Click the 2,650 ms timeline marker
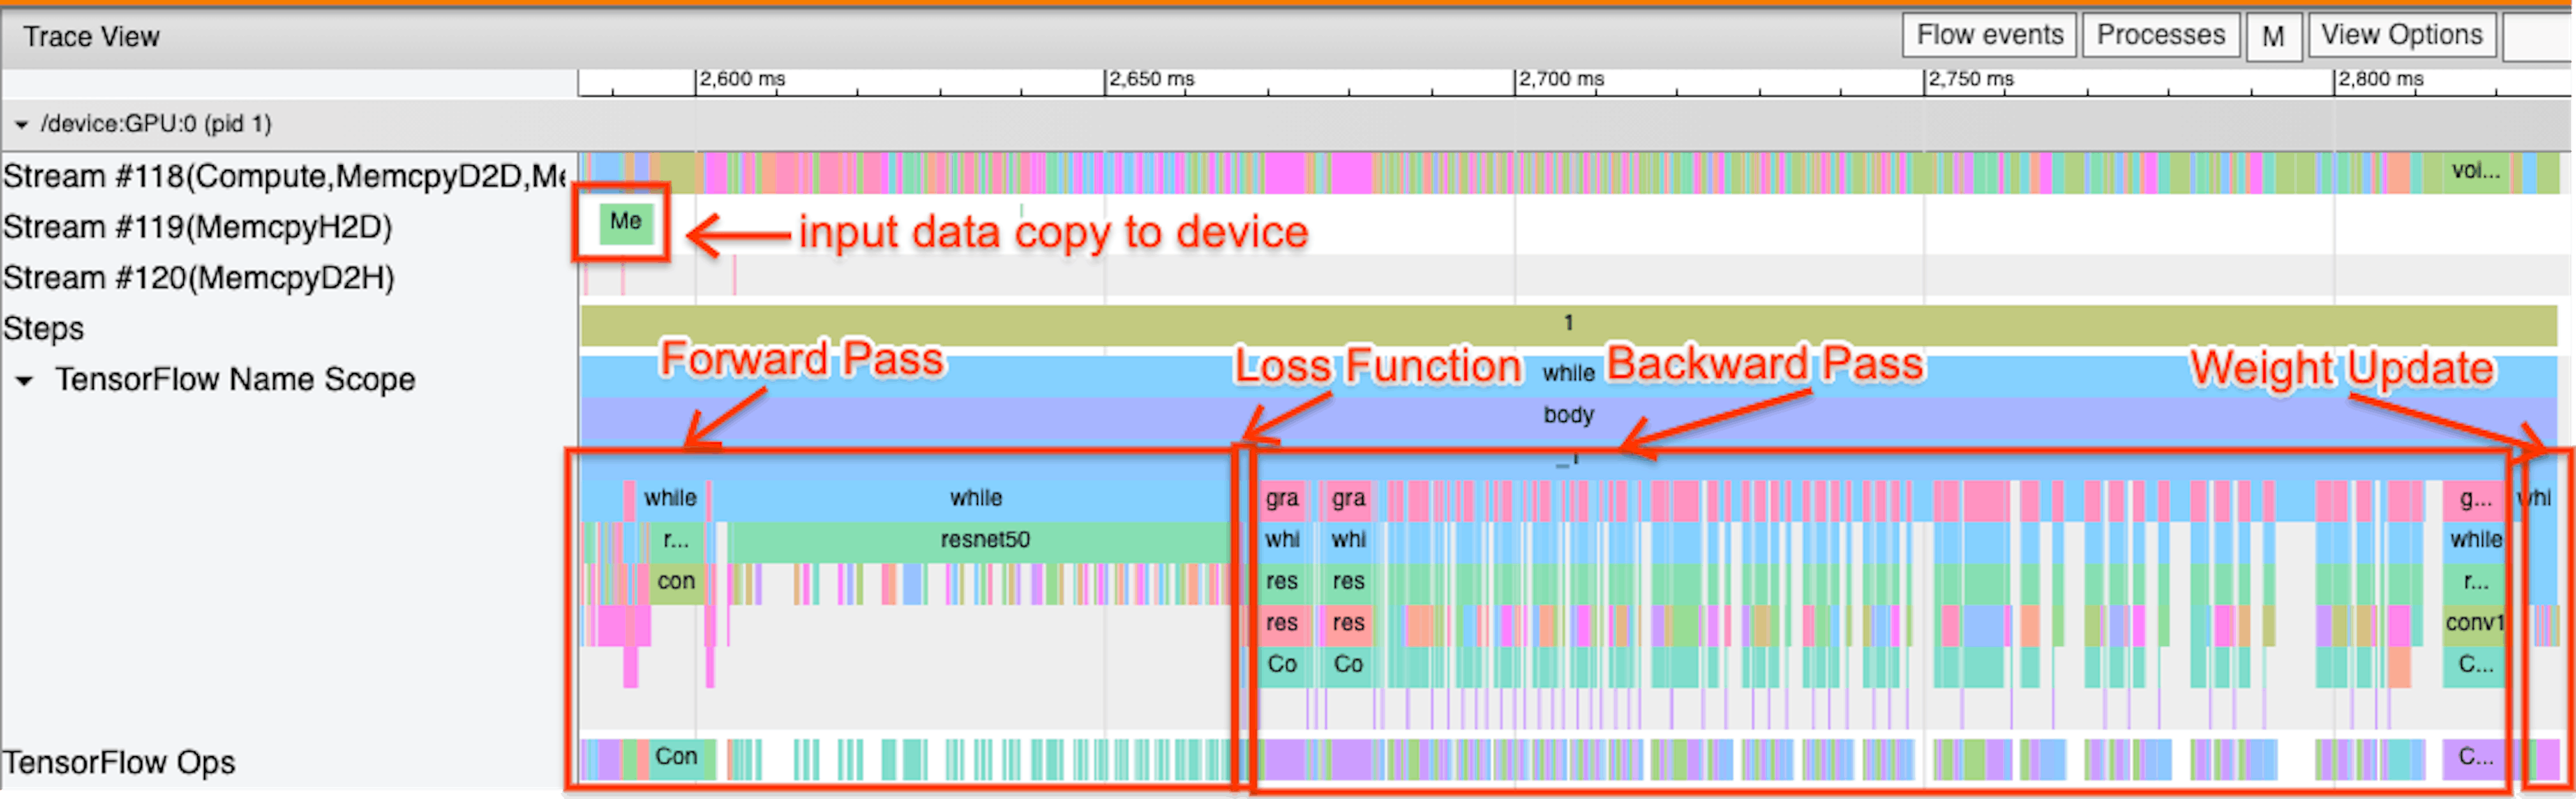2576x799 pixels. coord(1152,80)
